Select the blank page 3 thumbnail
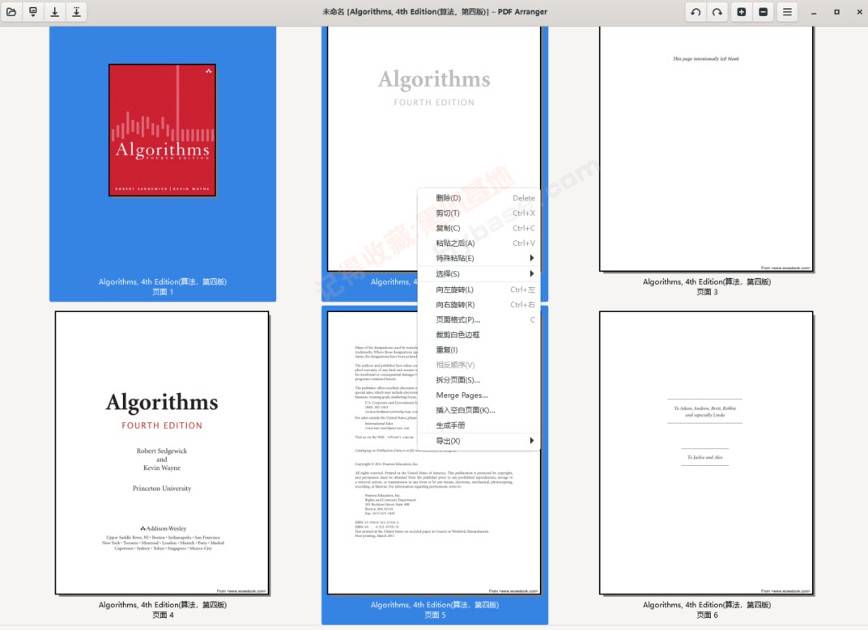 point(706,149)
